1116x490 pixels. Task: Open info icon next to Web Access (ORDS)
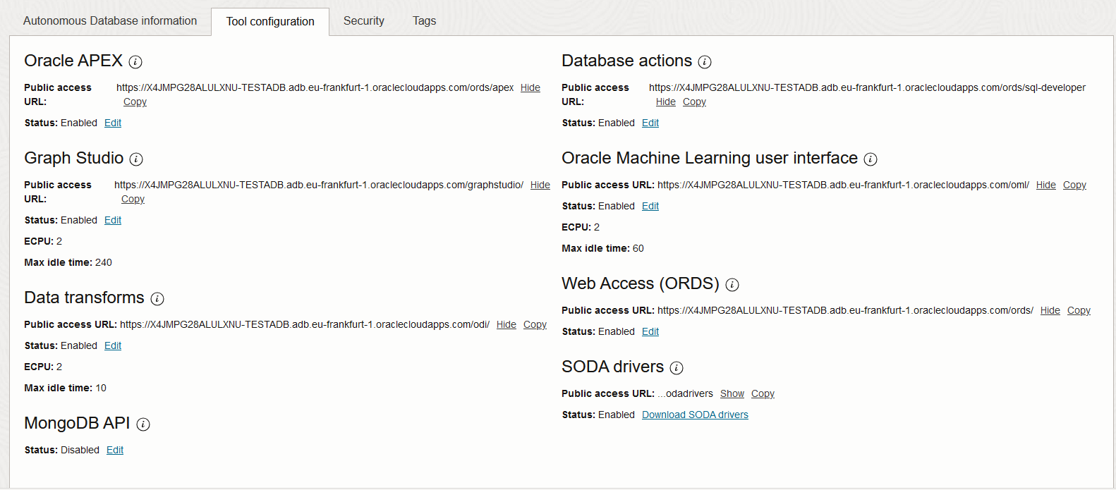coord(732,285)
